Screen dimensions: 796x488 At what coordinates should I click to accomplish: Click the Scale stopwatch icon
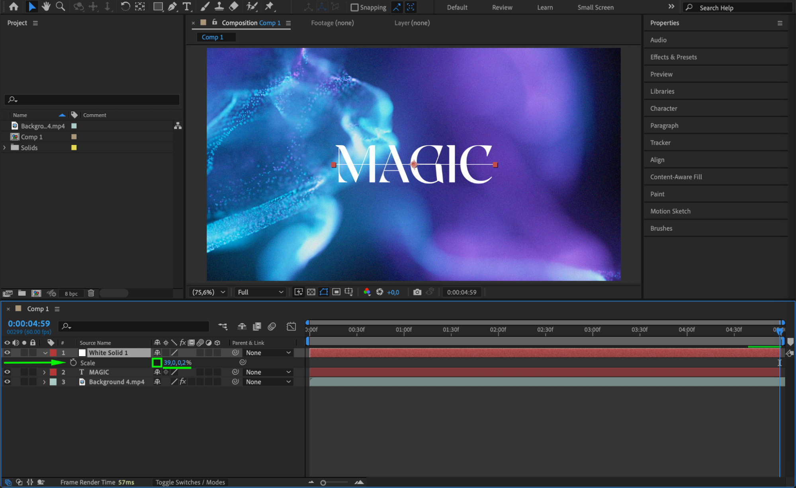click(x=73, y=363)
